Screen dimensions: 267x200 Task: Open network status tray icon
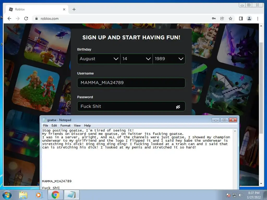(234, 195)
